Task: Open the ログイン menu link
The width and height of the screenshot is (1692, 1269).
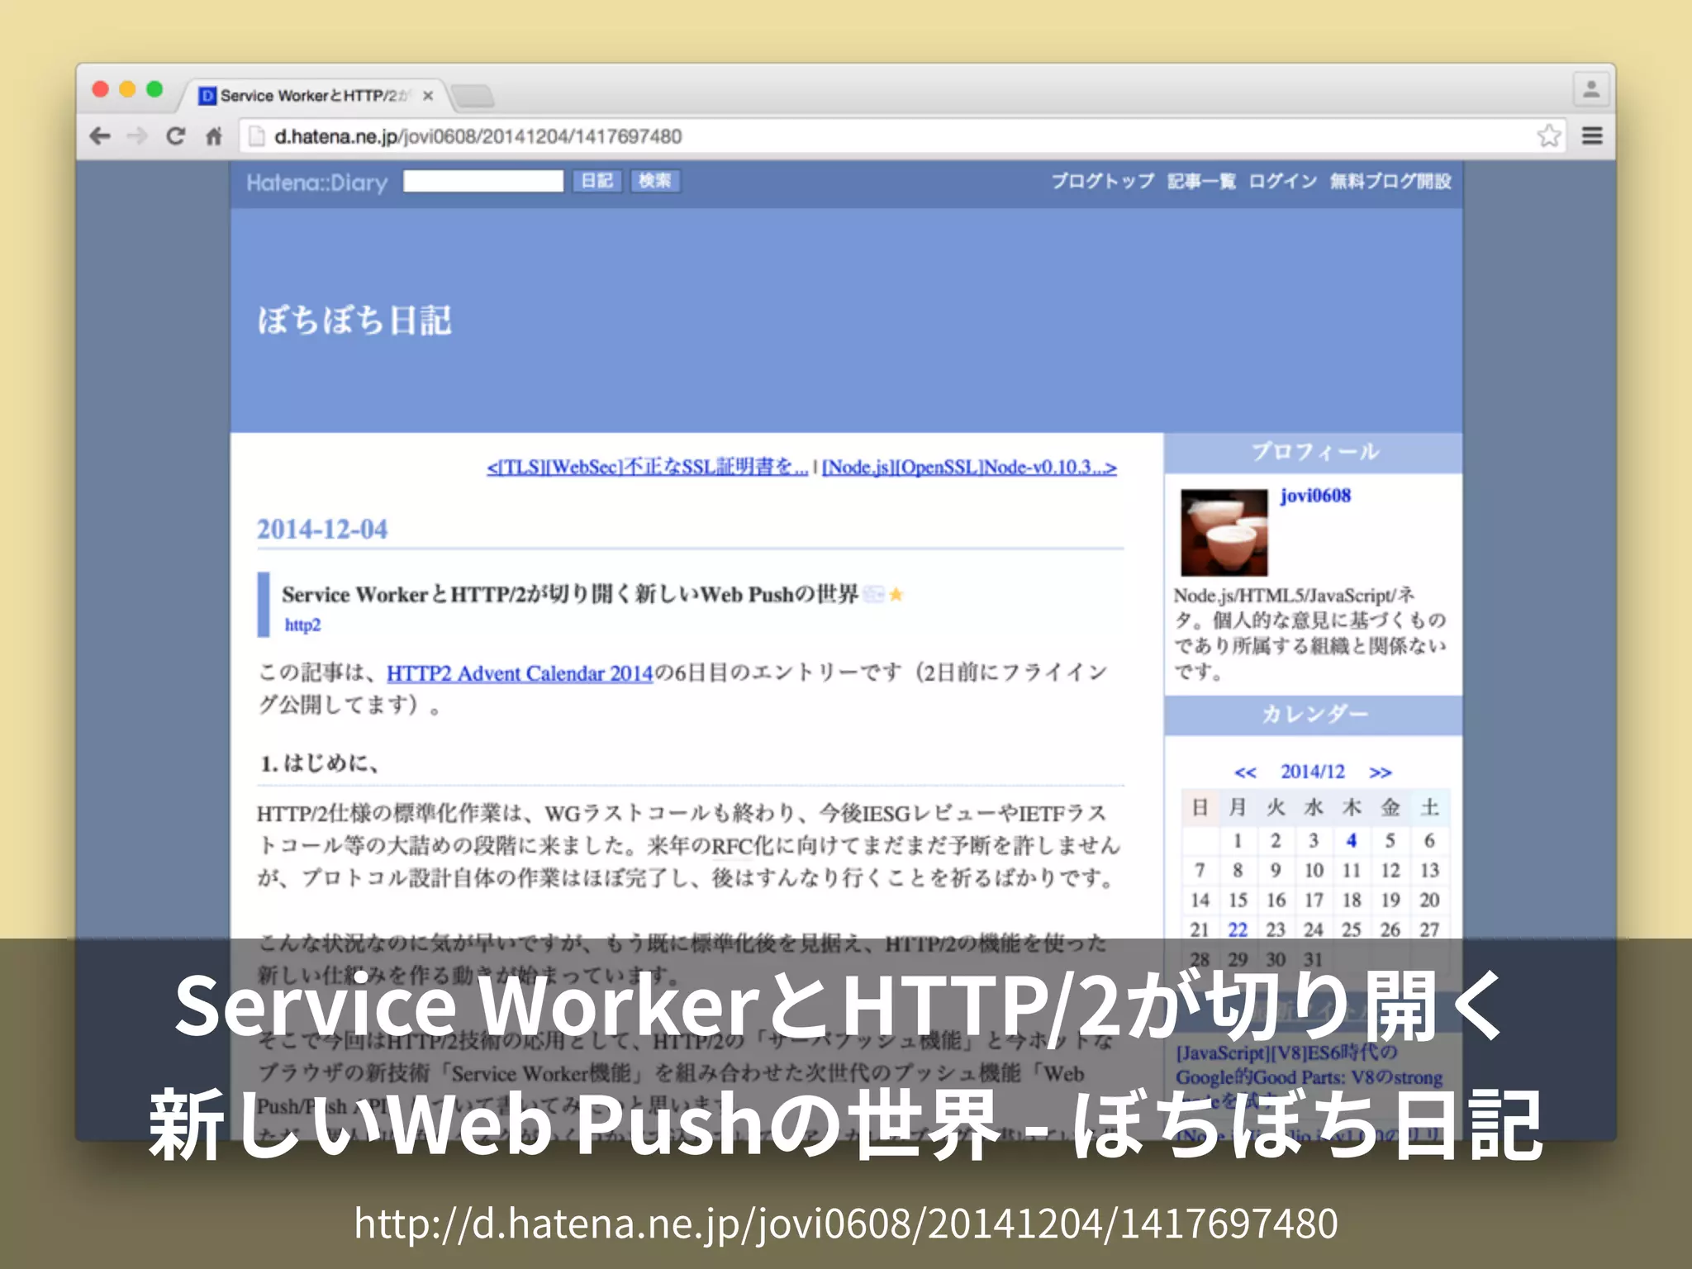Action: pos(1282,181)
